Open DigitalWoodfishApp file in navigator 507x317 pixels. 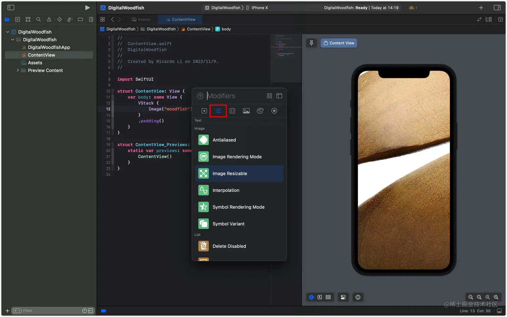[x=49, y=47]
